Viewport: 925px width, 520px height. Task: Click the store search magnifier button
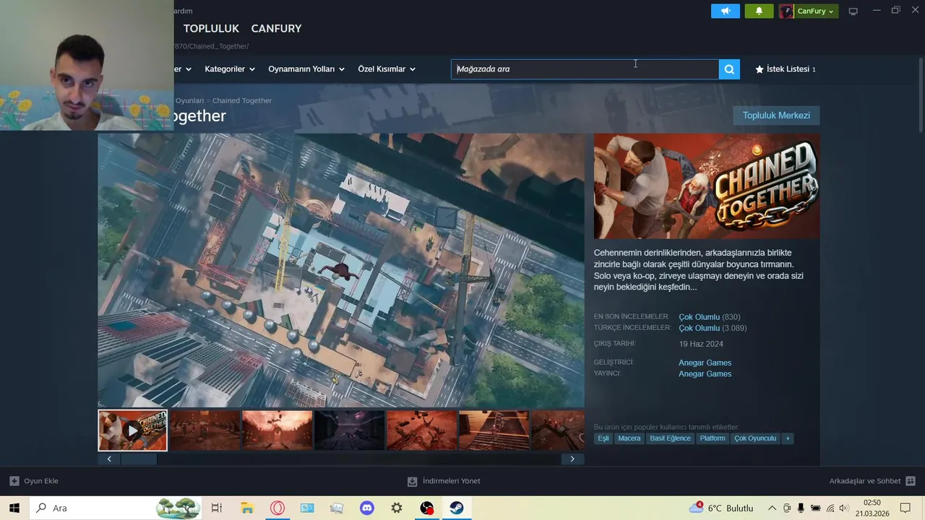point(729,69)
